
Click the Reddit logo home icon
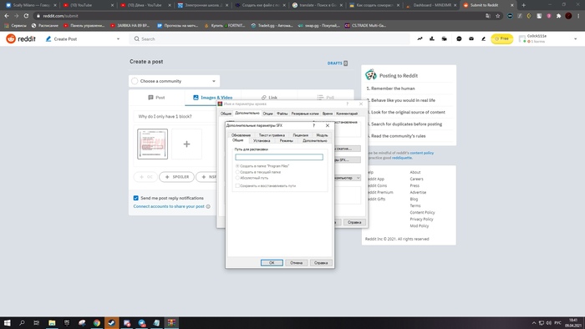[x=11, y=38]
